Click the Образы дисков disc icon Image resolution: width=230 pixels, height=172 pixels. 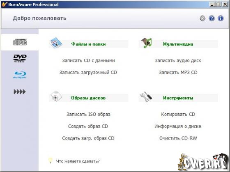56,96
